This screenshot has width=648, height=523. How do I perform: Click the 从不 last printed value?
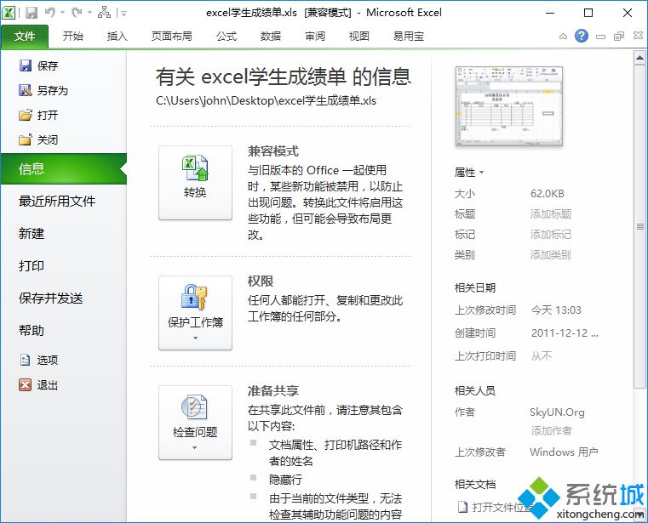(x=542, y=355)
